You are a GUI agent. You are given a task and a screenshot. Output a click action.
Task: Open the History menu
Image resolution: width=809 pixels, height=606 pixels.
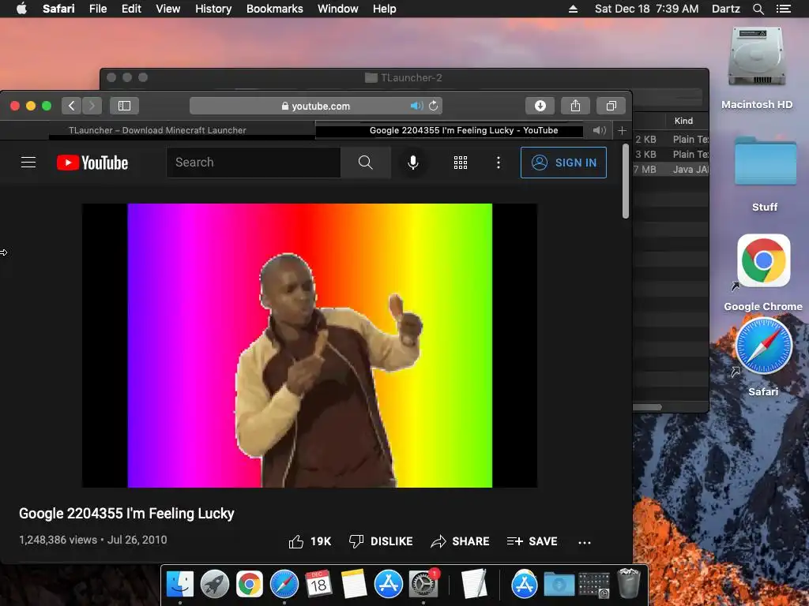pyautogui.click(x=213, y=9)
